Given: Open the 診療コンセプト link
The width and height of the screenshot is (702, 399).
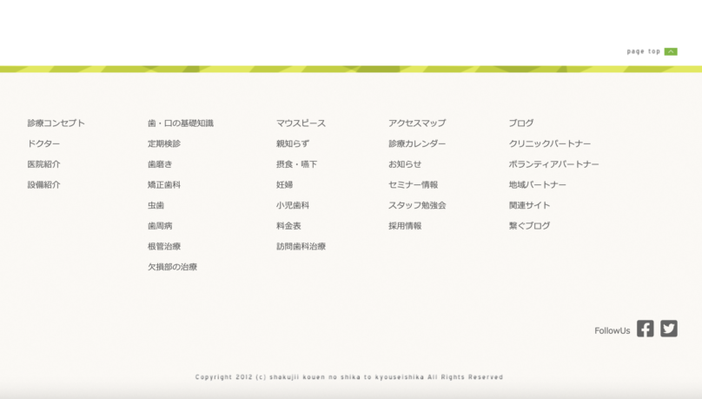Looking at the screenshot, I should click(56, 123).
